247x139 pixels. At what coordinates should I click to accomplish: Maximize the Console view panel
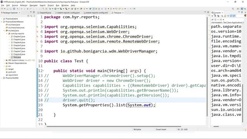tap(242, 12)
